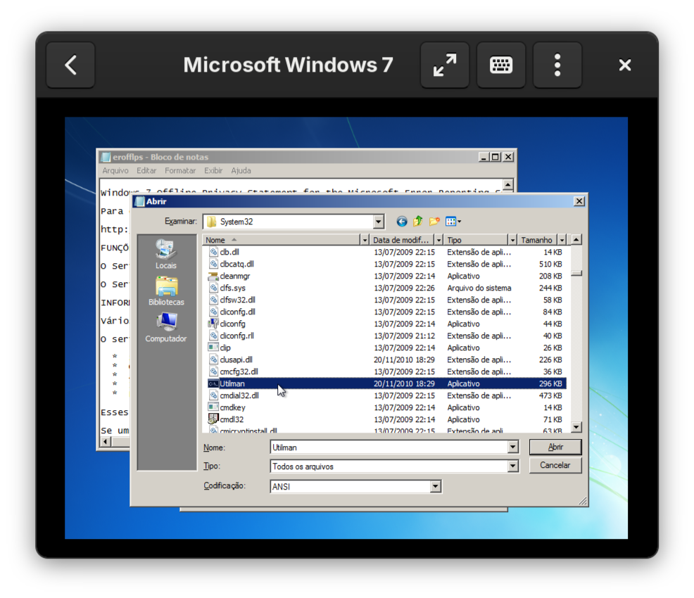The height and width of the screenshot is (598, 694).
Task: Open the Nome column filter arrow
Action: coord(365,240)
